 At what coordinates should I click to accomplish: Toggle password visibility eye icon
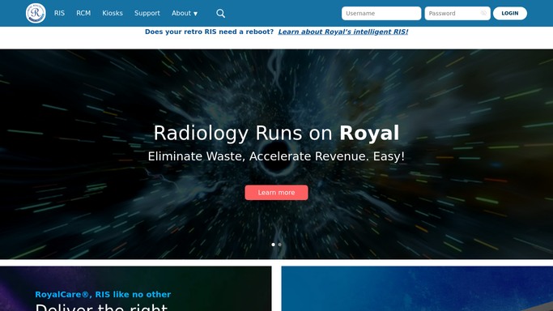tap(483, 14)
